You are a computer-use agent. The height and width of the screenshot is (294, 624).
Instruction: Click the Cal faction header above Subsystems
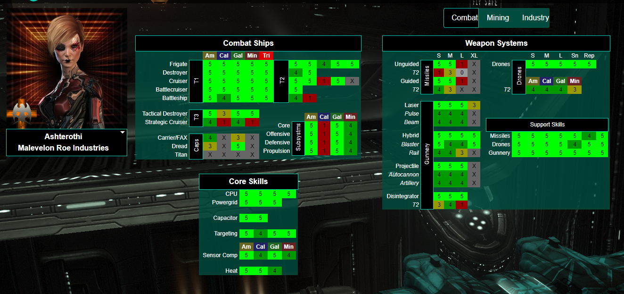[x=324, y=117]
